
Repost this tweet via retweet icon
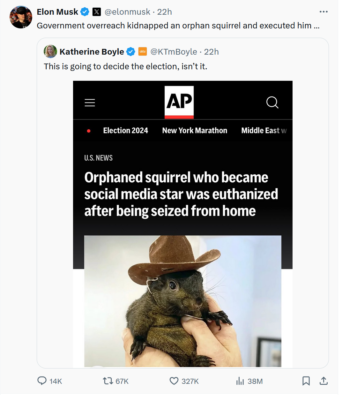pos(108,381)
